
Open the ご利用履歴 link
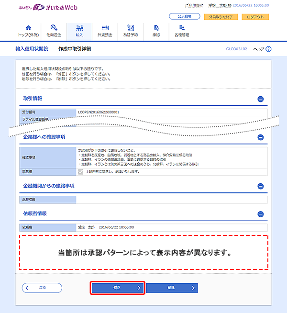pos(194,5)
